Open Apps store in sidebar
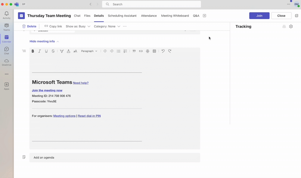Image resolution: width=301 pixels, height=178 pixels. (x=7, y=86)
